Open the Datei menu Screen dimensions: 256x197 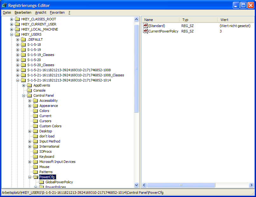(x=7, y=13)
